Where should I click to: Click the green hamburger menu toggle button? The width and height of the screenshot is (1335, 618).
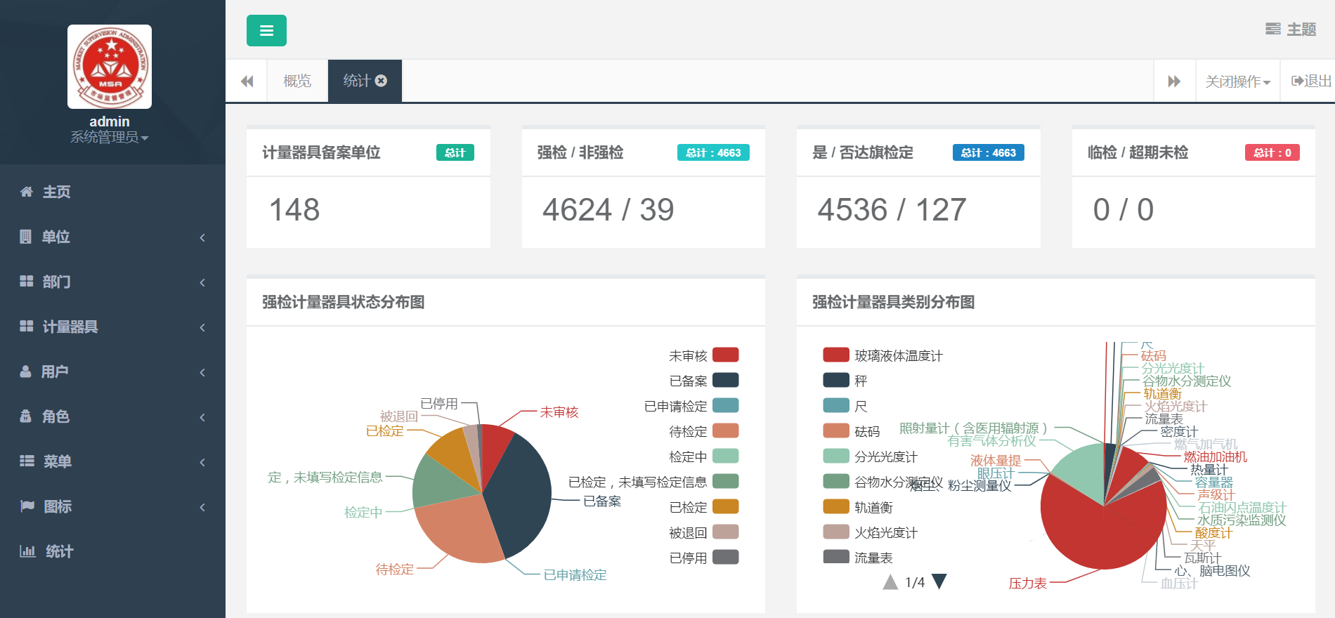coord(266,30)
